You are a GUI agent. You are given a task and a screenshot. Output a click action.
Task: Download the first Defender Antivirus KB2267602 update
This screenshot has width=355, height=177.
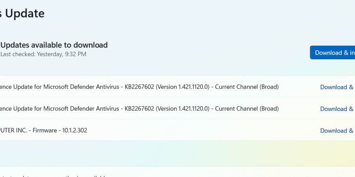coord(337,87)
